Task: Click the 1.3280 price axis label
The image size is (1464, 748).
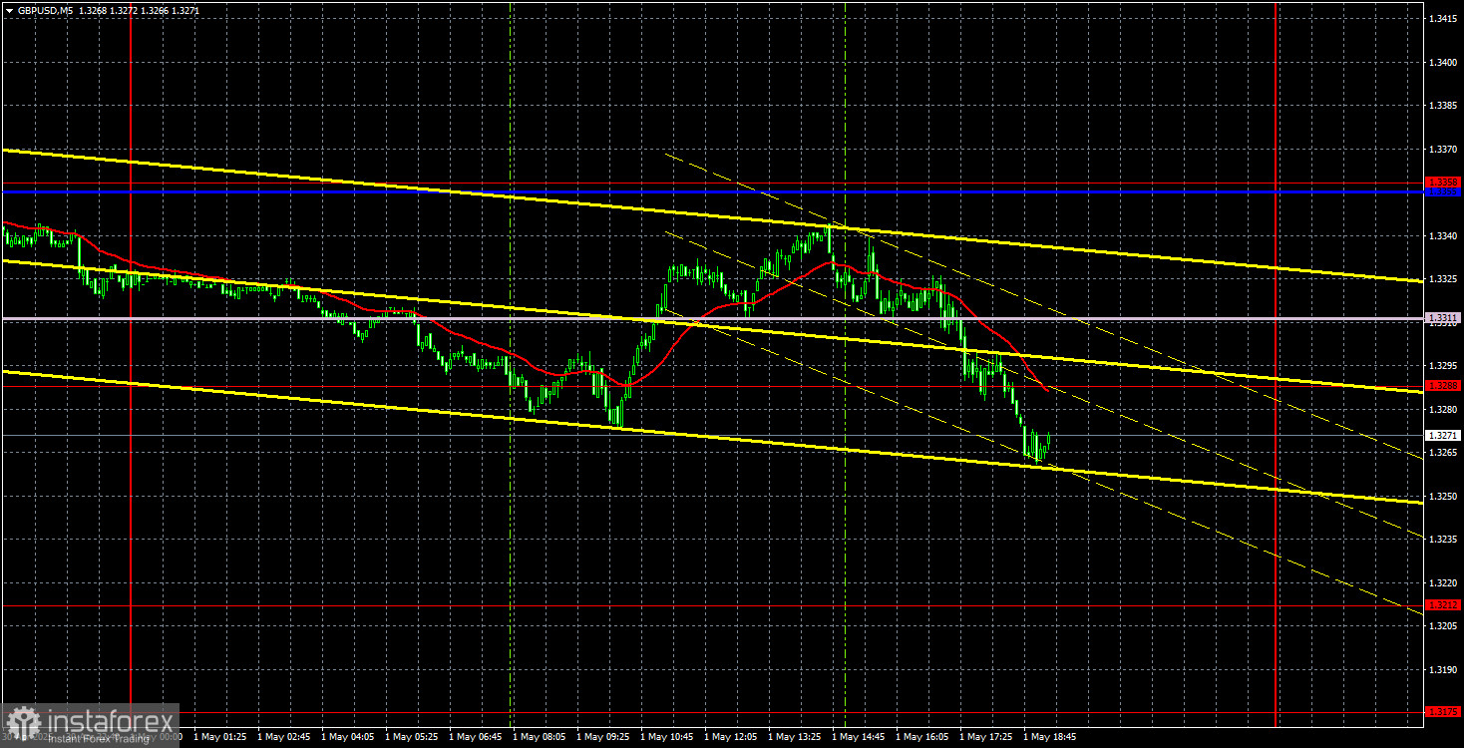Action: (x=1444, y=409)
